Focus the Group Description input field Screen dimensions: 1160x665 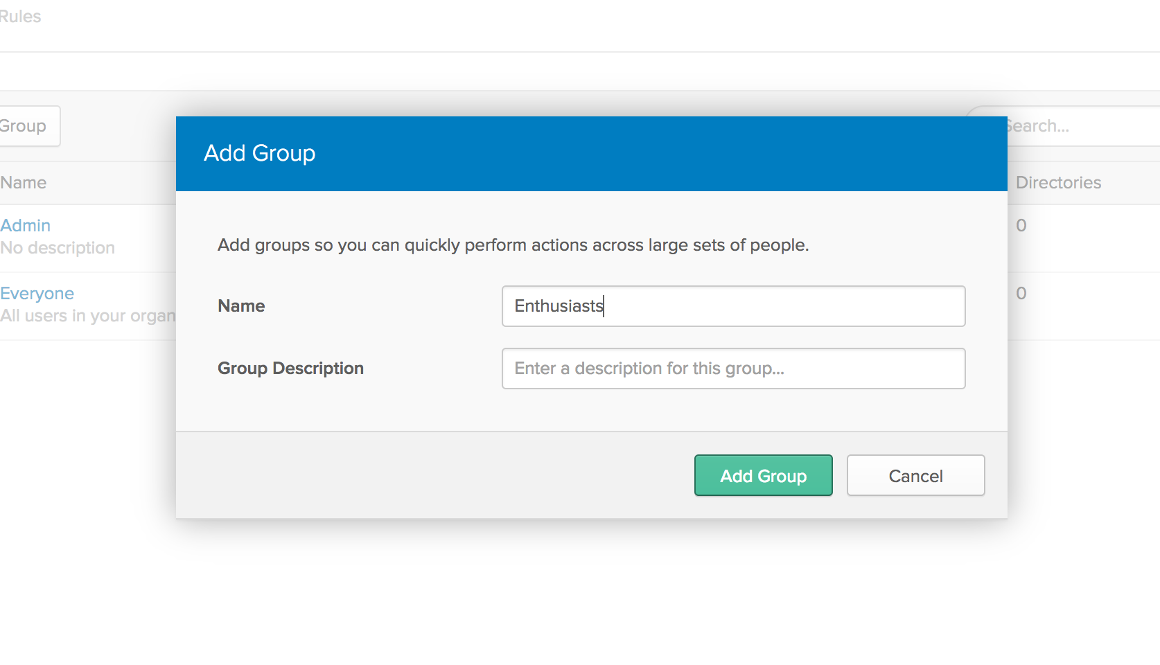coord(733,369)
